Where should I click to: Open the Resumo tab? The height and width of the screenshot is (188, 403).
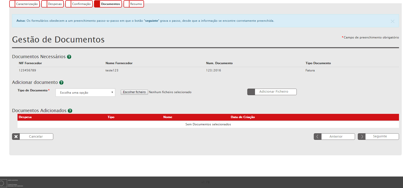(x=134, y=4)
